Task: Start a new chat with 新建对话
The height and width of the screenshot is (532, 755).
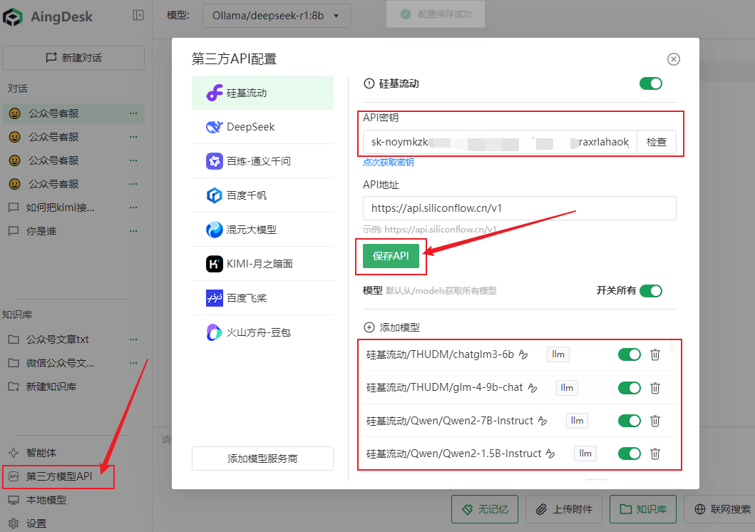Action: click(73, 58)
